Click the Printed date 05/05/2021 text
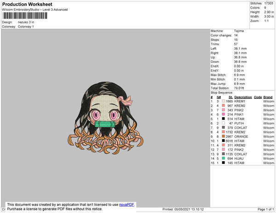Screen dimensions: 276x213 click(183, 209)
